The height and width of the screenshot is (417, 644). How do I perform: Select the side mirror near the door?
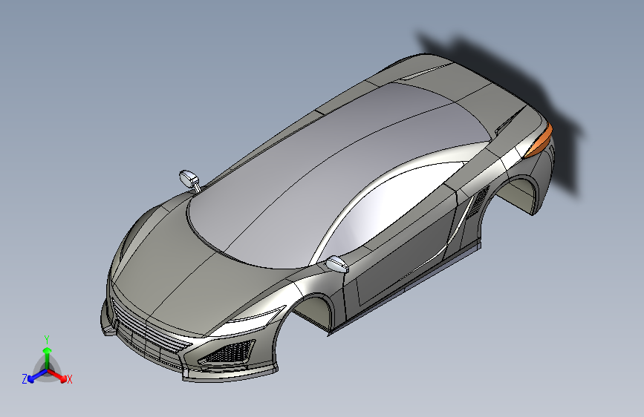338,263
